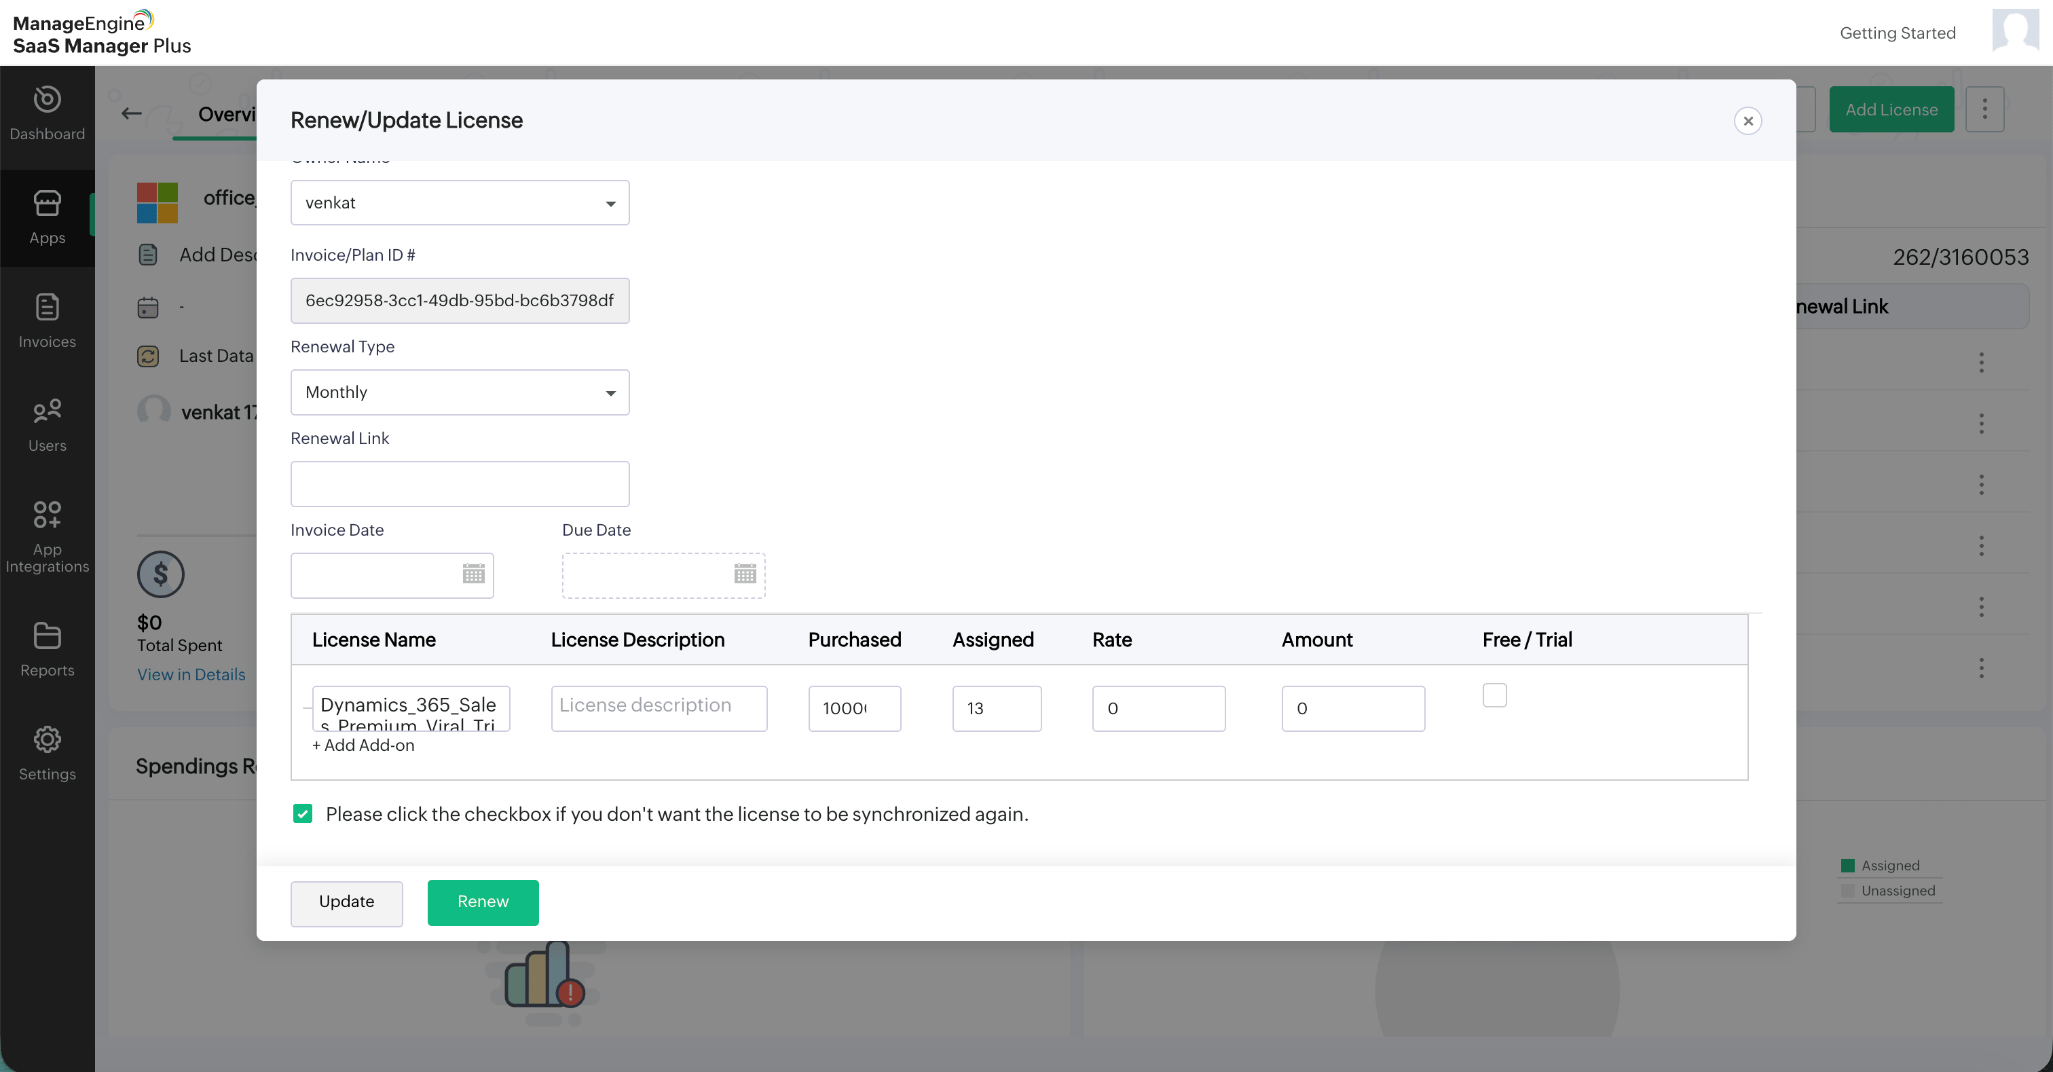The height and width of the screenshot is (1072, 2053).
Task: Uncheck the don't synchronize license checkbox
Action: point(303,814)
